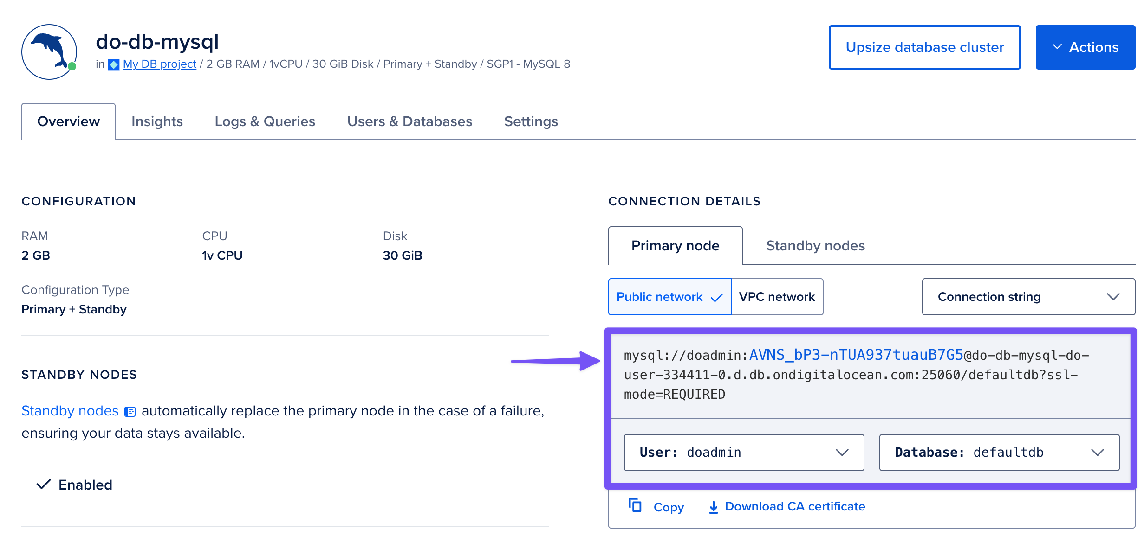1144x536 pixels.
Task: Click Upsize database cluster button
Action: click(x=924, y=47)
